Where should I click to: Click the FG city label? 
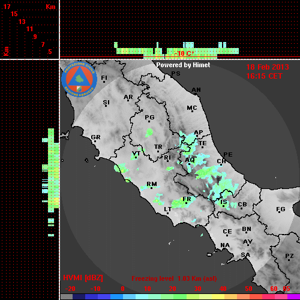click(281, 209)
